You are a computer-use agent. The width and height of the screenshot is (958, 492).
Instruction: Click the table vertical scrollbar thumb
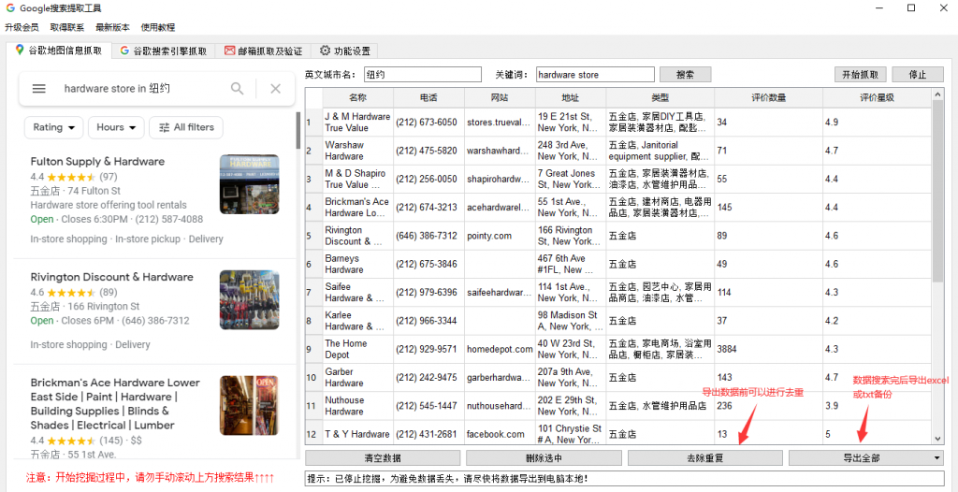click(x=937, y=190)
